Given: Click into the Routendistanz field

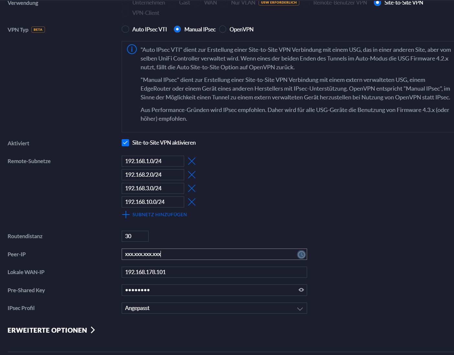Looking at the screenshot, I should 135,236.
